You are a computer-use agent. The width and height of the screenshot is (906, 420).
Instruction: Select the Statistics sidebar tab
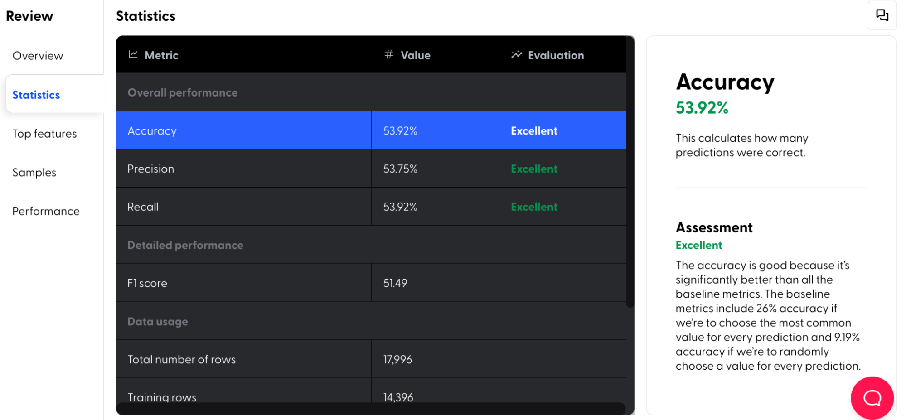36,95
